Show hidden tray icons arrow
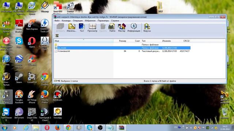This screenshot has height=131, width=234. (190, 128)
